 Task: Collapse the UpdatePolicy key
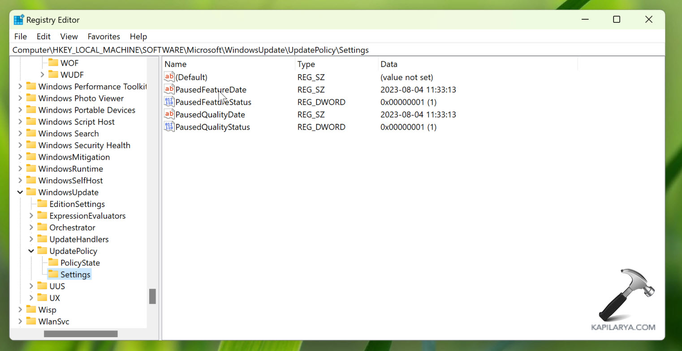coord(31,251)
